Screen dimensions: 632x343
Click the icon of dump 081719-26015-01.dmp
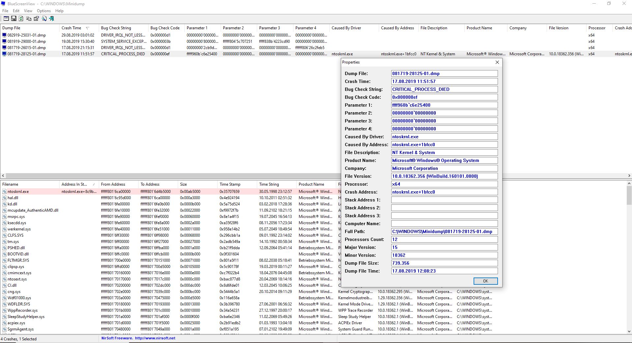pyautogui.click(x=4, y=48)
